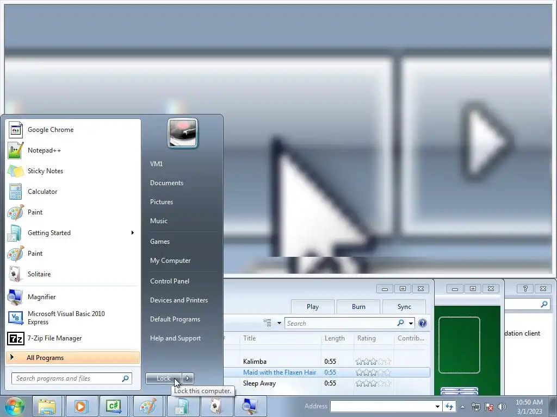Launch Notepad++ from Start menu
The width and height of the screenshot is (557, 417).
(x=73, y=150)
